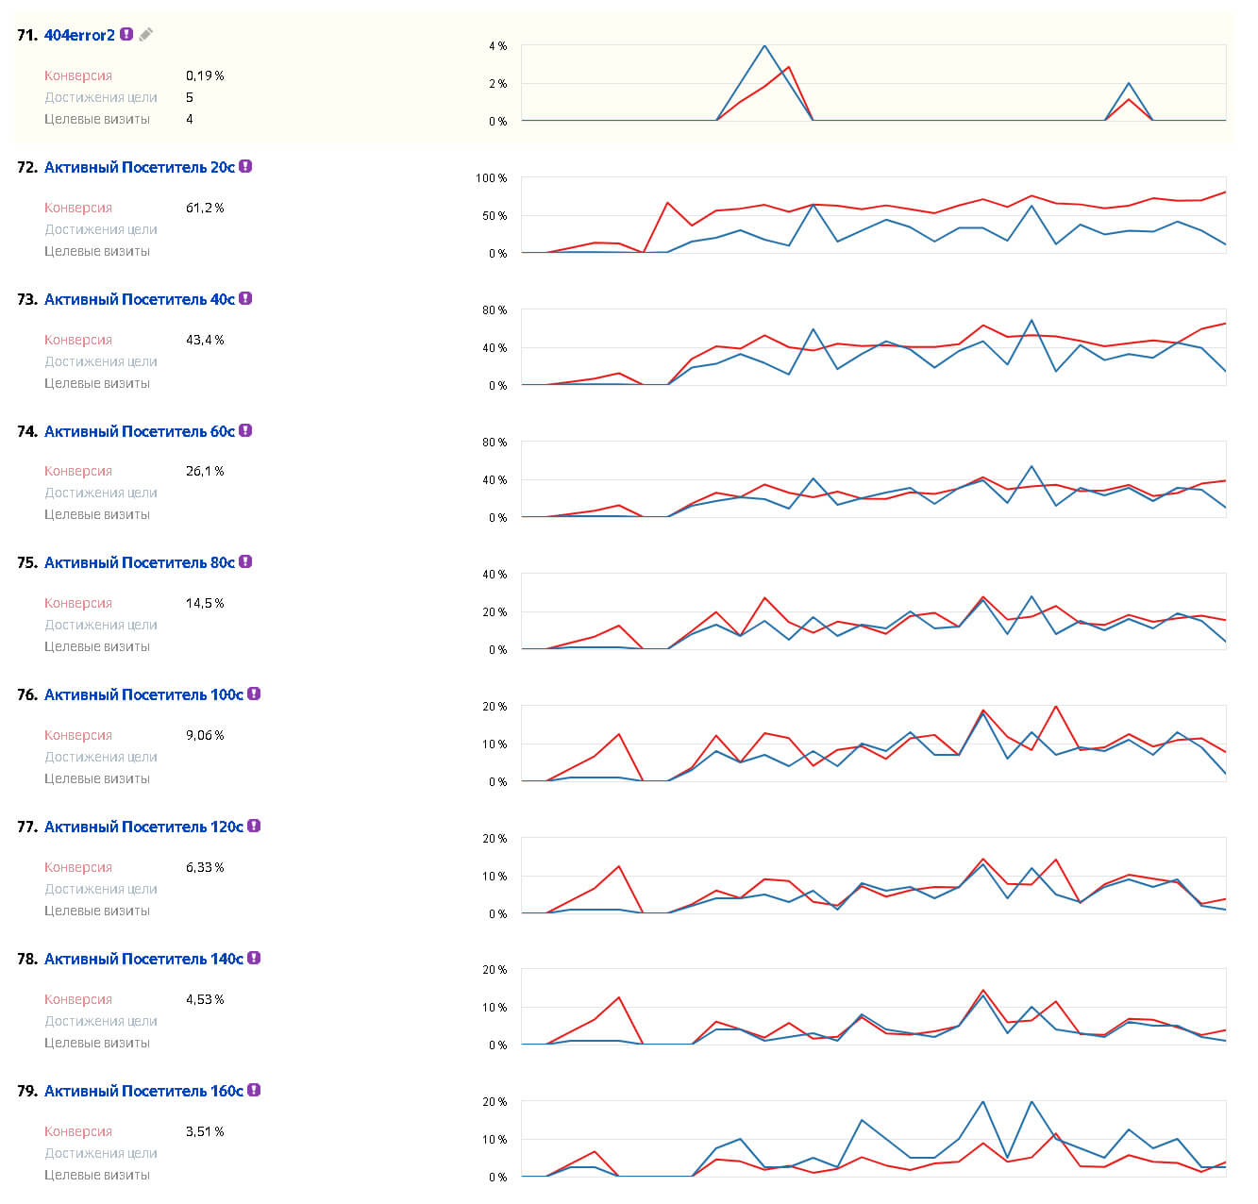Click the purple badge beside Активный Посетитель 80с
The image size is (1258, 1204).
(245, 561)
